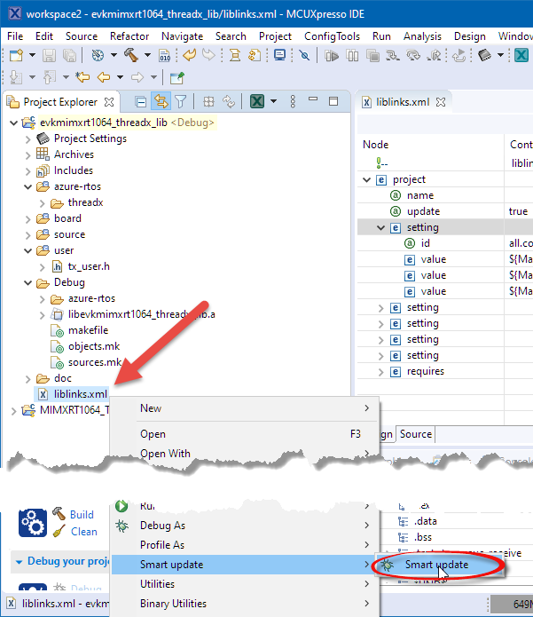The width and height of the screenshot is (533, 617).
Task: Choose Debug As from context menu
Action: tap(161, 526)
